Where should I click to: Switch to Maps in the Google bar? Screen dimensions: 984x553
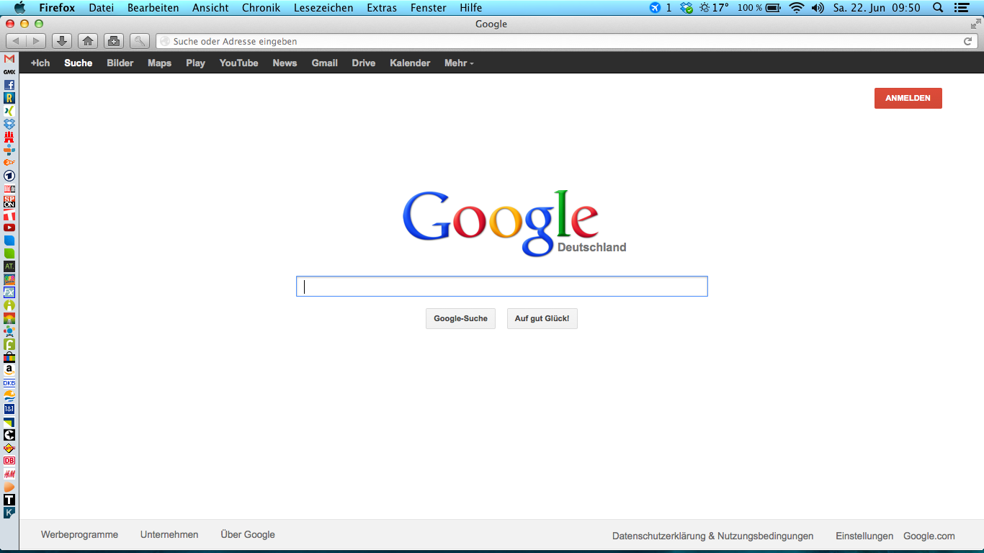coord(160,63)
